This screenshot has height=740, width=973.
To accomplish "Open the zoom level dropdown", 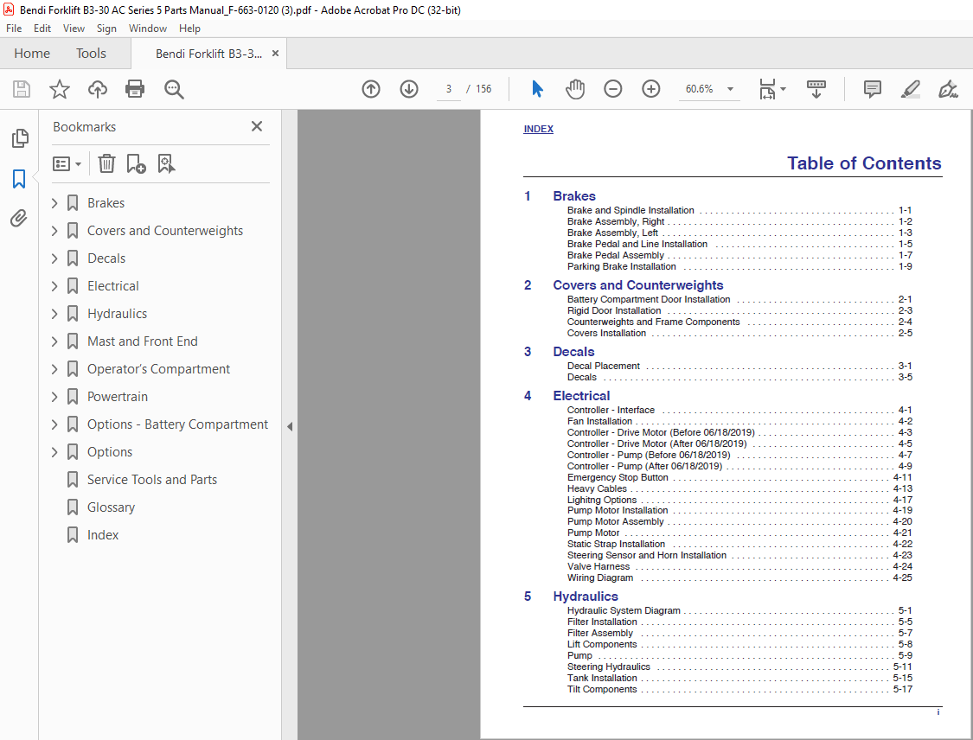I will [x=730, y=89].
